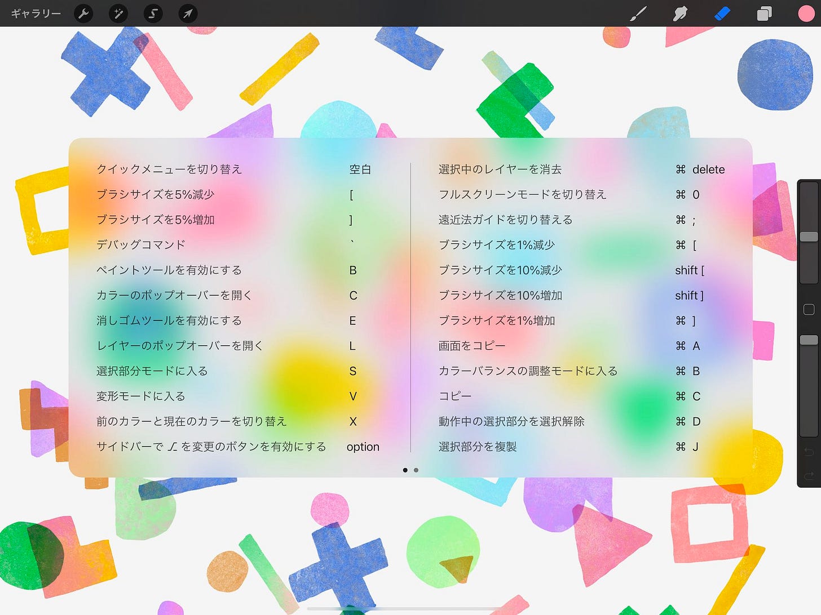This screenshot has height=615, width=821.
Task: Go to second shortcuts page dot
Action: pyautogui.click(x=416, y=470)
